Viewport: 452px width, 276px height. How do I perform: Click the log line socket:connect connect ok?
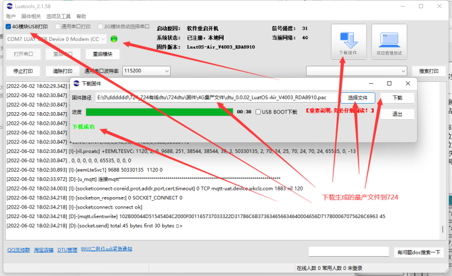[74, 207]
